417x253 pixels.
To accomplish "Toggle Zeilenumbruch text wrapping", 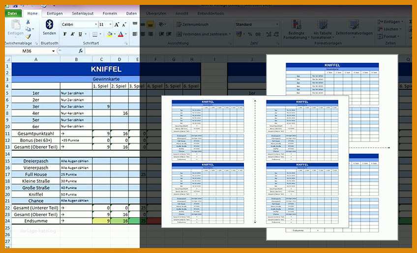I will 193,25.
